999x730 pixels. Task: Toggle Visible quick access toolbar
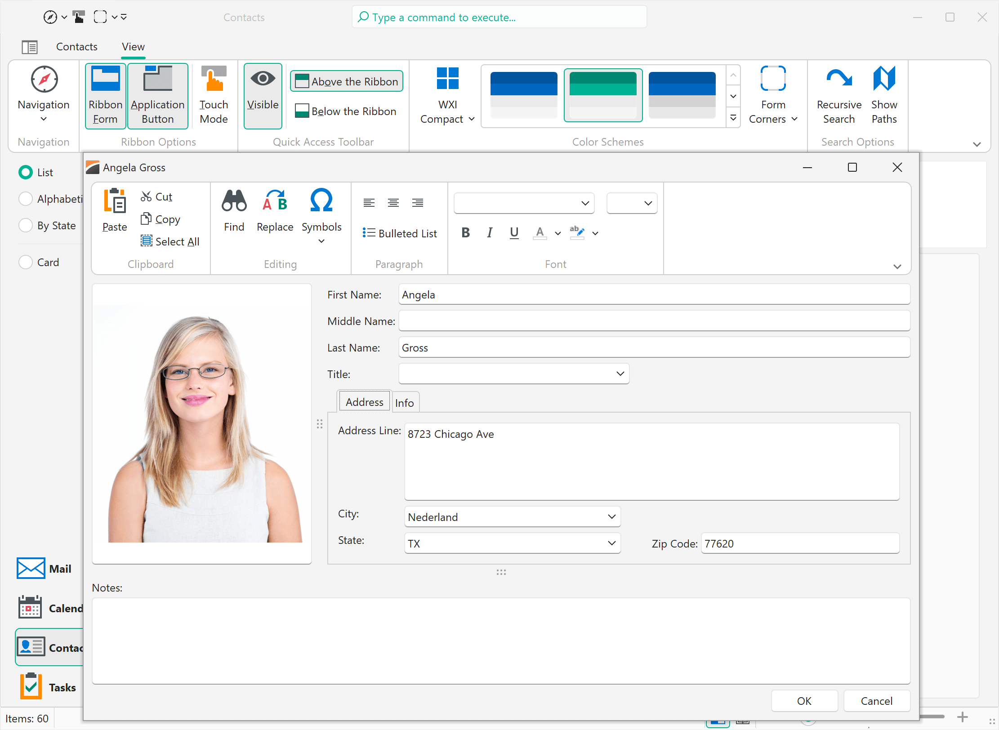pos(263,95)
